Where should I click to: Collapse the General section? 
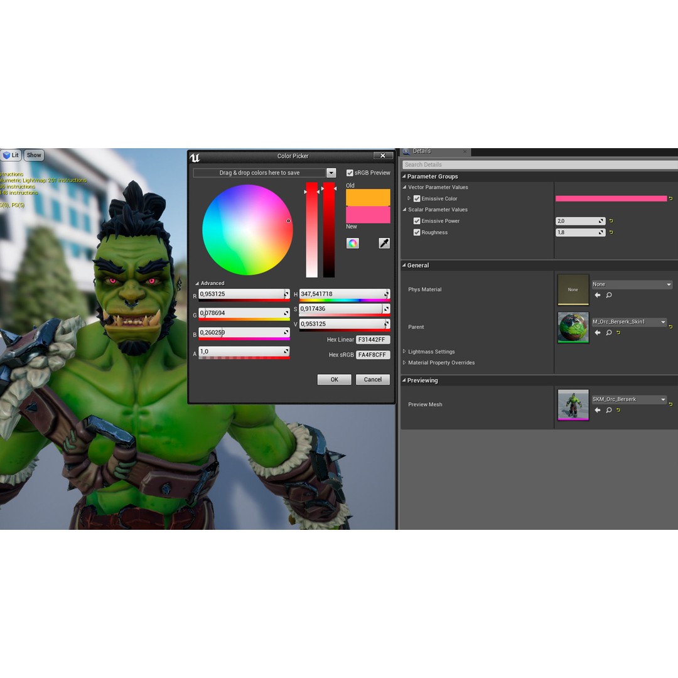point(404,266)
